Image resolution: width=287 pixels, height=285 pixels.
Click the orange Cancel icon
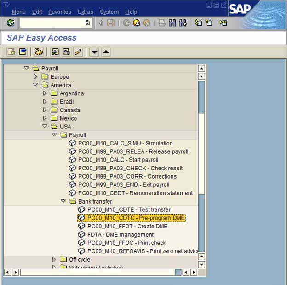(x=147, y=23)
